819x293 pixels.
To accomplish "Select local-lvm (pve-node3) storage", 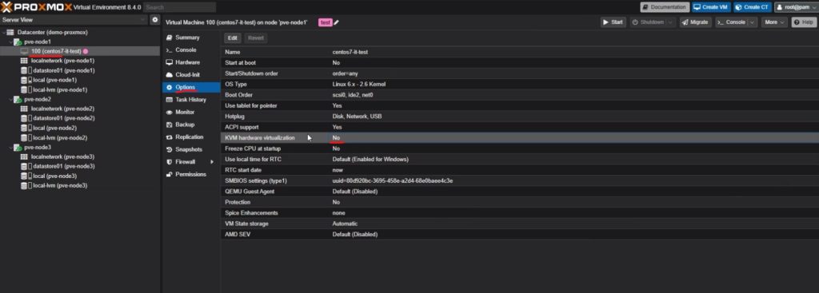I will point(60,185).
